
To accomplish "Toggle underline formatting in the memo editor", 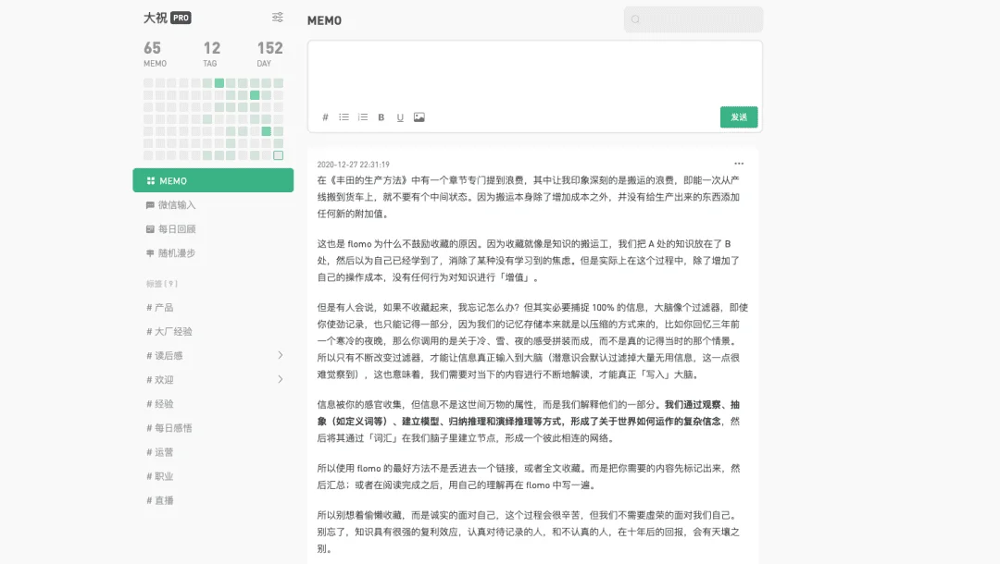I will pyautogui.click(x=400, y=117).
